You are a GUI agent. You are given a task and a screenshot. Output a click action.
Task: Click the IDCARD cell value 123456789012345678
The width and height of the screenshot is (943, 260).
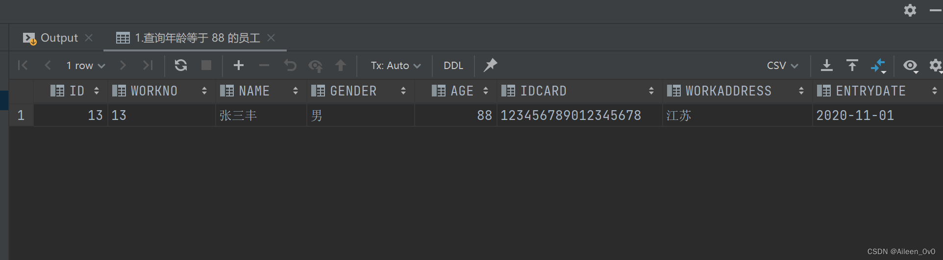click(571, 116)
